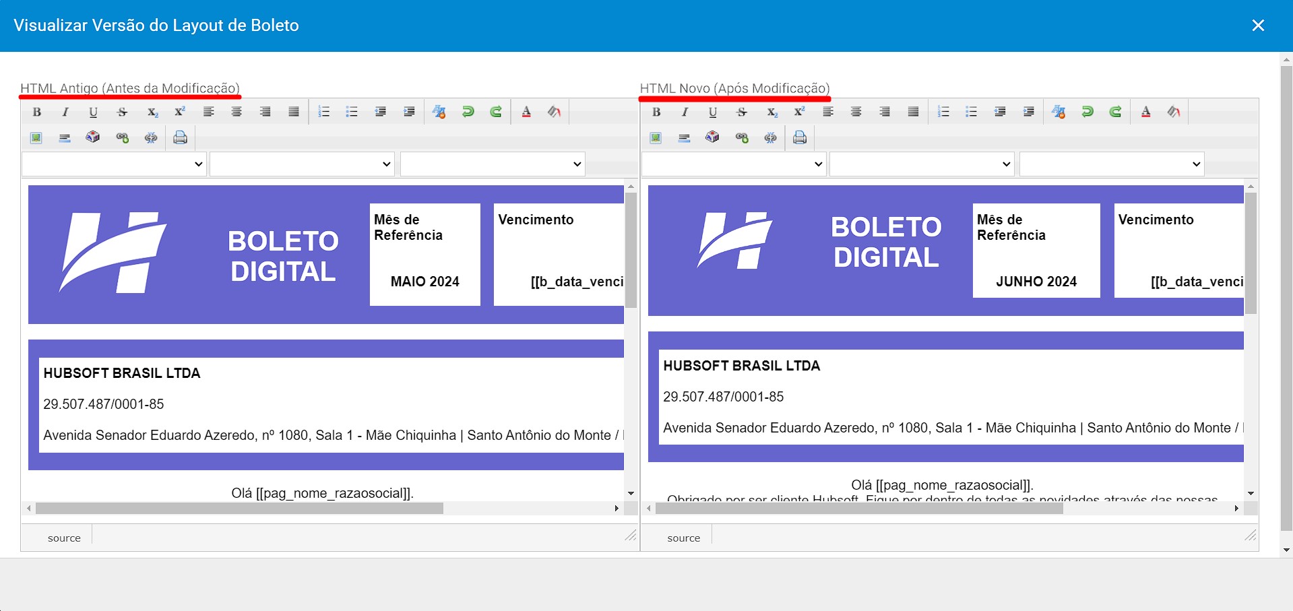Switch to source view of the old HTML
This screenshot has width=1293, height=611.
click(x=64, y=537)
